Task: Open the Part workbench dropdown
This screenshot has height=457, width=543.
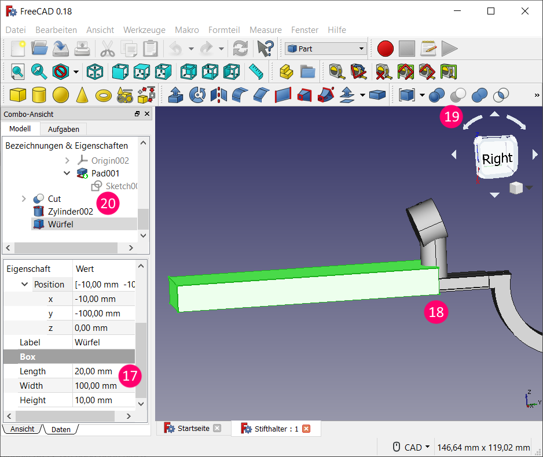Action: [325, 49]
